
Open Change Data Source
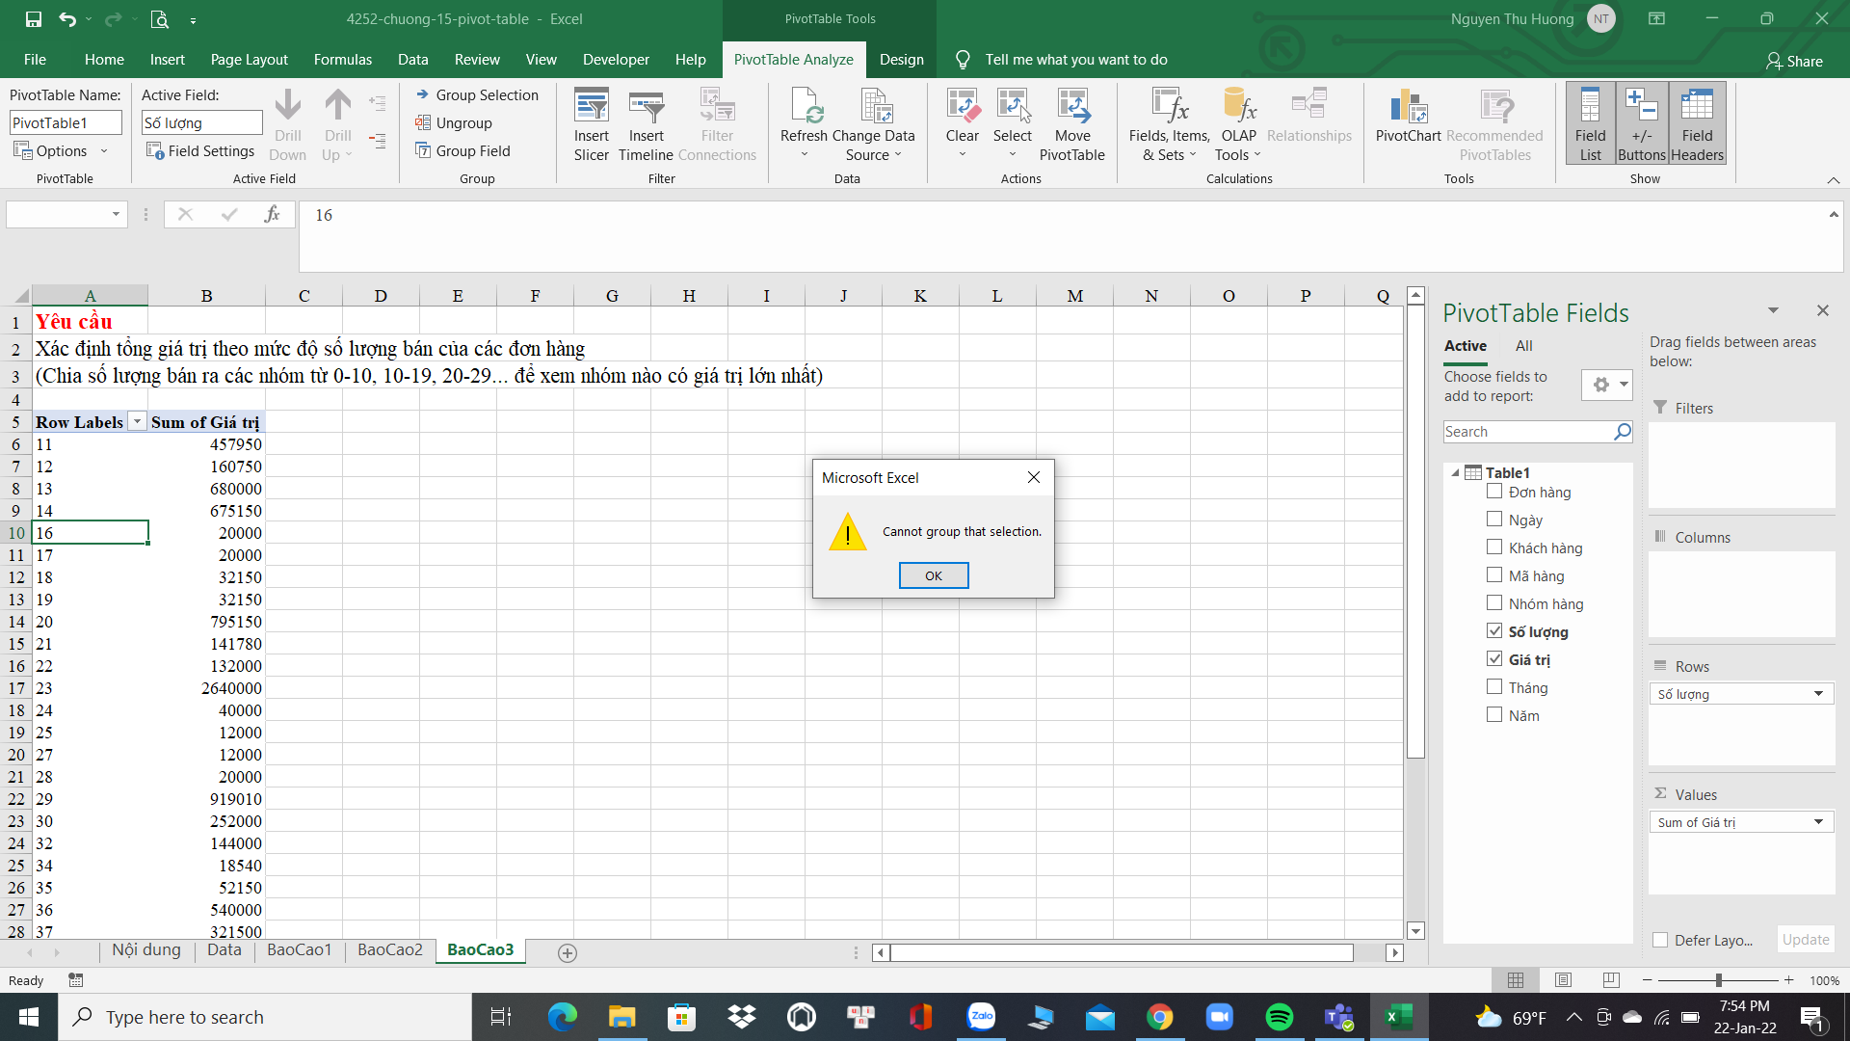coord(874,125)
